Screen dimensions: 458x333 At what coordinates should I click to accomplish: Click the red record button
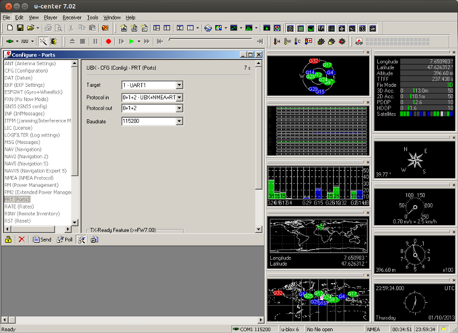pos(108,41)
